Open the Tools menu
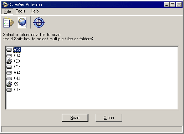 21,11
